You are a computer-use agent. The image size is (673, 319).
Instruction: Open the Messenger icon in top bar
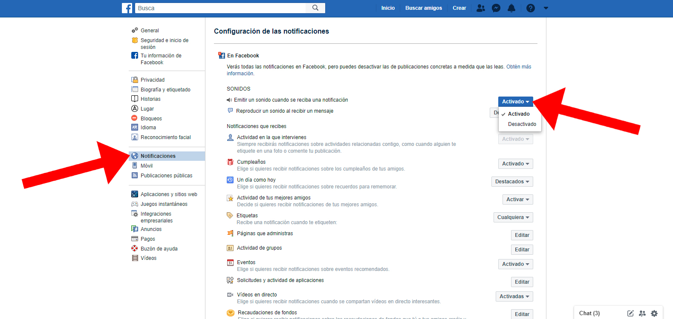click(496, 8)
